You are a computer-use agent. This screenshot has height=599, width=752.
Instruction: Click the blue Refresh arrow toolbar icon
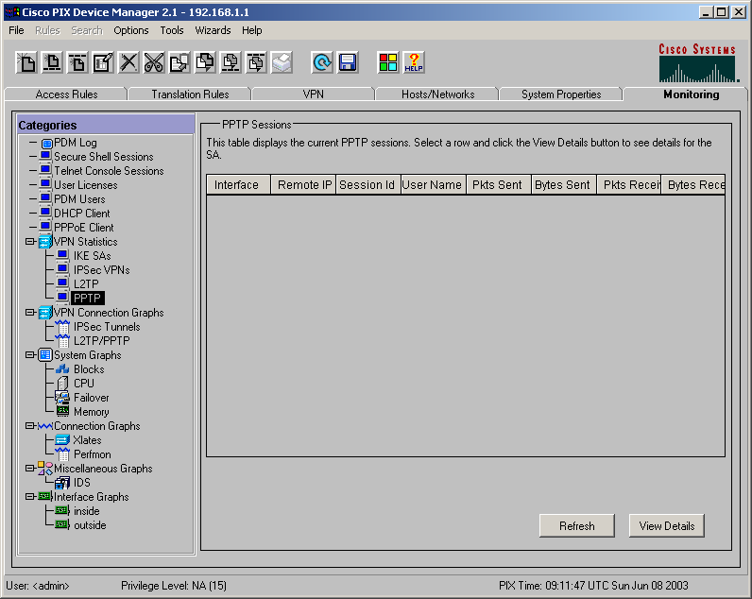pyautogui.click(x=322, y=62)
